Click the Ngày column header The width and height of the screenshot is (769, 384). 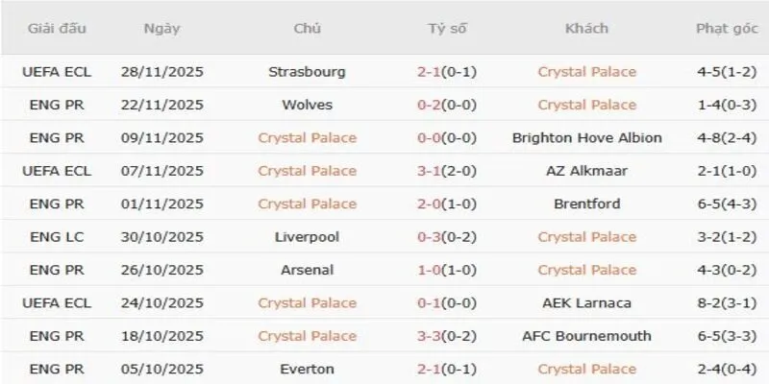(x=161, y=29)
